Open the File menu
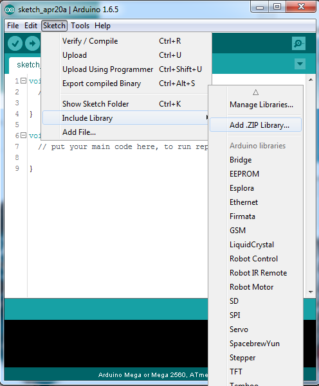The image size is (319, 386). [x=13, y=26]
